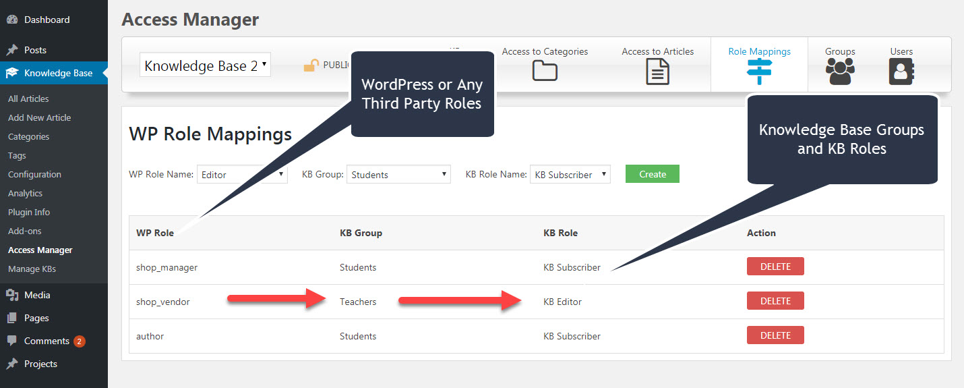
Task: Switch to the Access to Categories tab
Action: (x=545, y=65)
